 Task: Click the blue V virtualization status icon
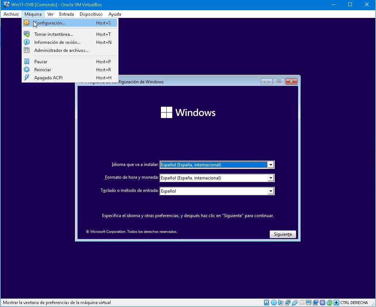pyautogui.click(x=322, y=303)
